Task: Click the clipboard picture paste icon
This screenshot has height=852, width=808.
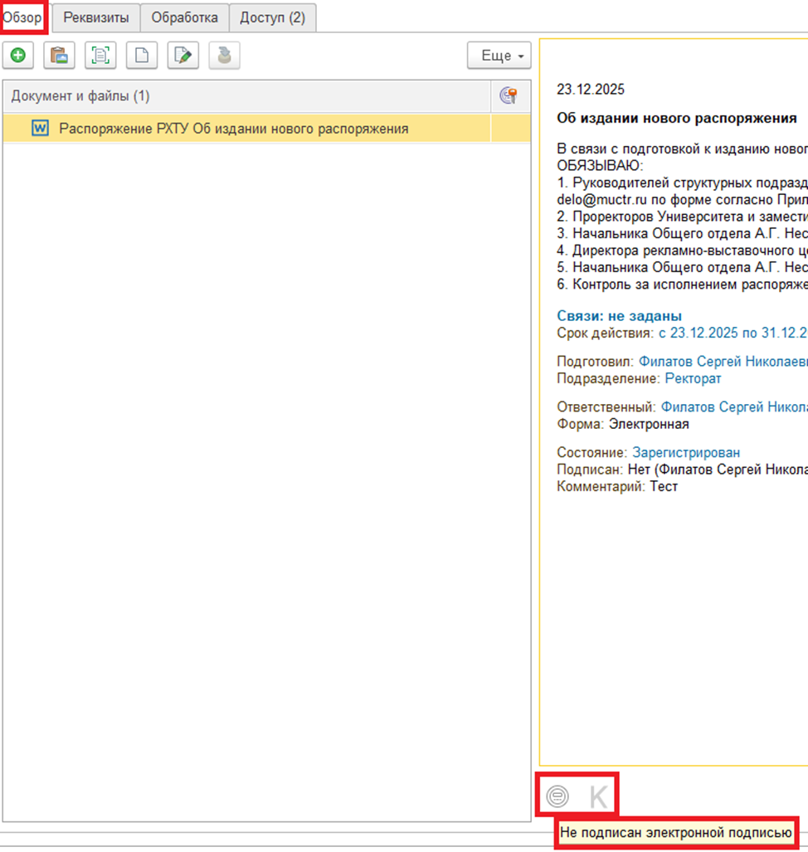Action: point(59,56)
